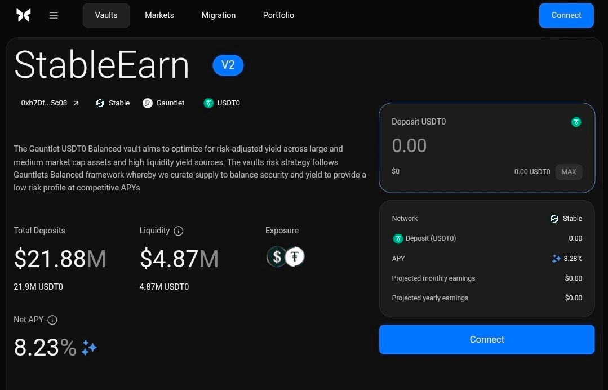The width and height of the screenshot is (608, 390).
Task: Click the large Connect button below earnings
Action: coord(487,340)
